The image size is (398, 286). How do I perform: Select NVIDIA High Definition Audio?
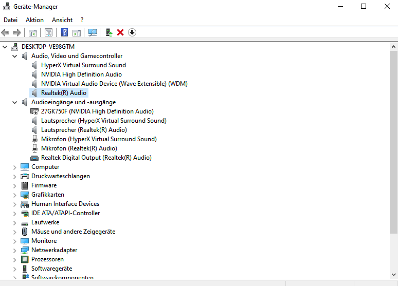point(81,74)
